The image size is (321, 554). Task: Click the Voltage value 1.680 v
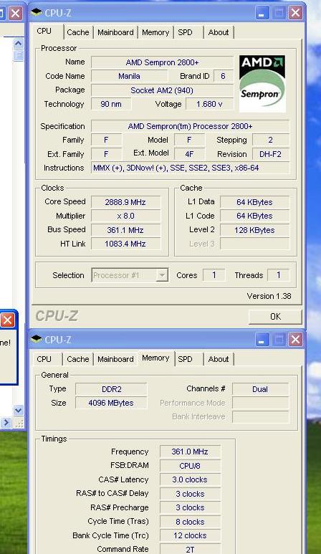209,104
